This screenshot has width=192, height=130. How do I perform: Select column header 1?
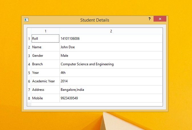point(45,31)
